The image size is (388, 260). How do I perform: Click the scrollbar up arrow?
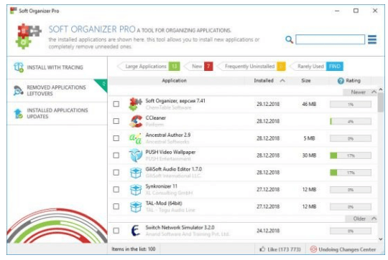click(x=381, y=90)
